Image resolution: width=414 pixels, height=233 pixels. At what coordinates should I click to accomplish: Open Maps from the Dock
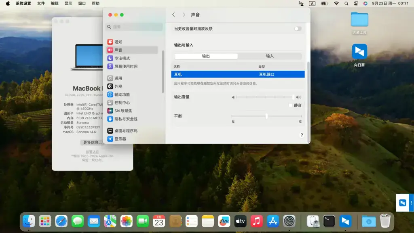(x=110, y=221)
